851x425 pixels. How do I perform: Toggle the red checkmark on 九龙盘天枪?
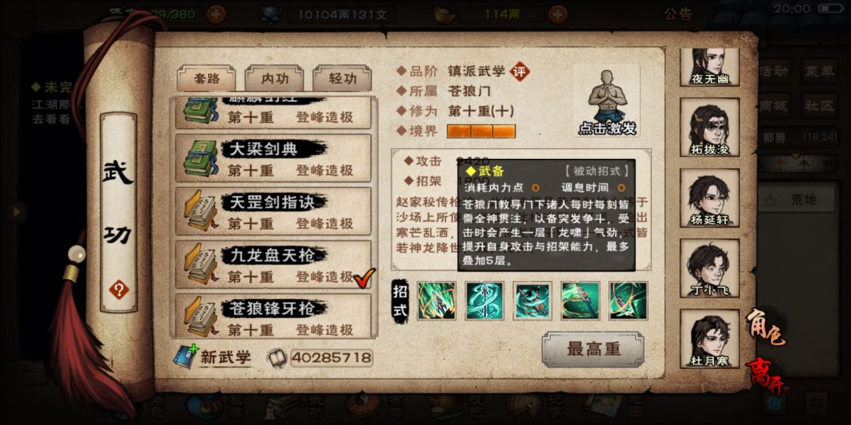point(363,278)
